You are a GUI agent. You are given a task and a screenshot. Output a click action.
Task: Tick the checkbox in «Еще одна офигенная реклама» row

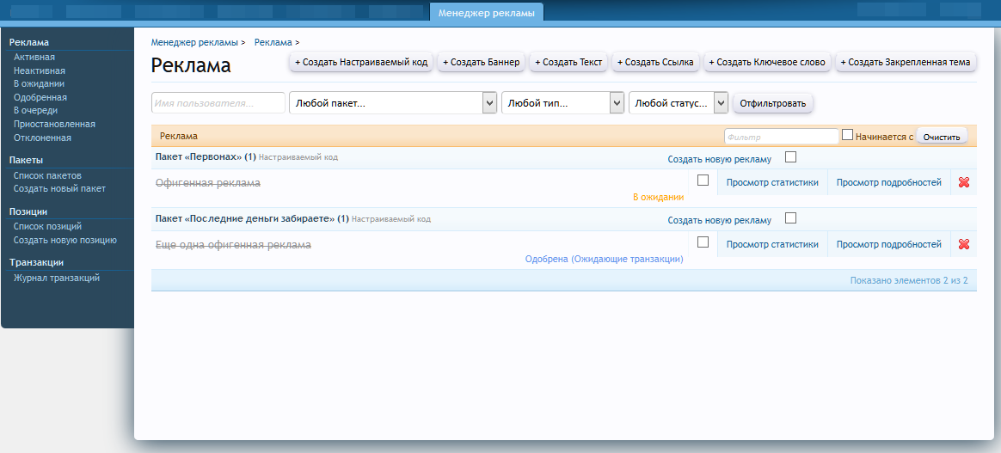703,242
